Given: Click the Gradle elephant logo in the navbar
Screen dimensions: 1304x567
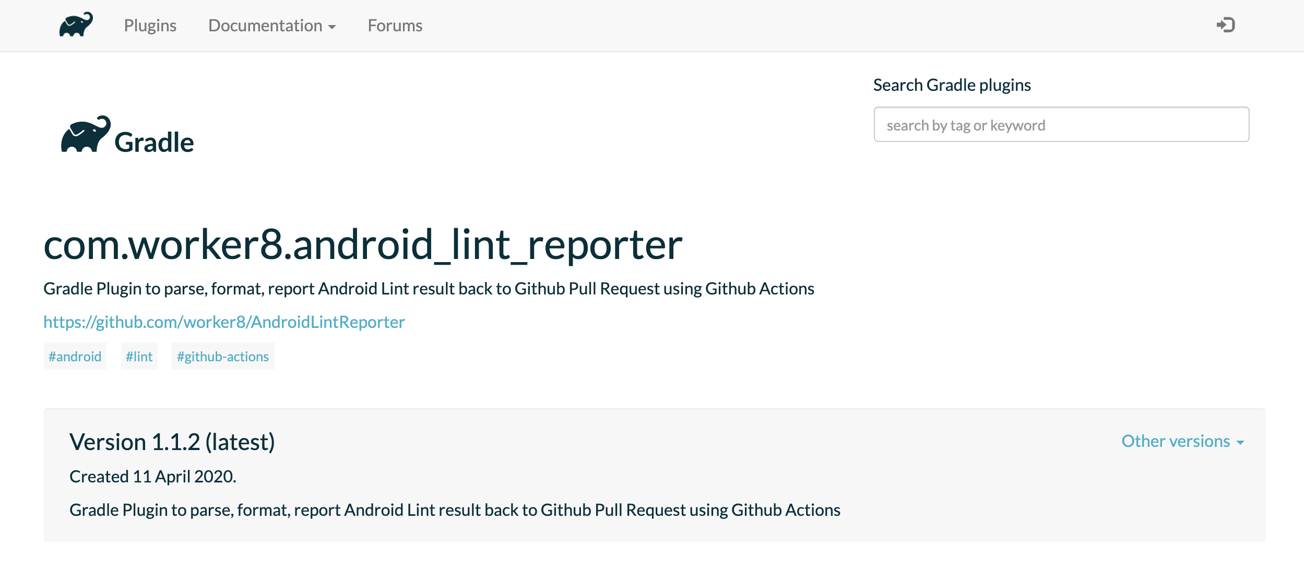Looking at the screenshot, I should 75,25.
